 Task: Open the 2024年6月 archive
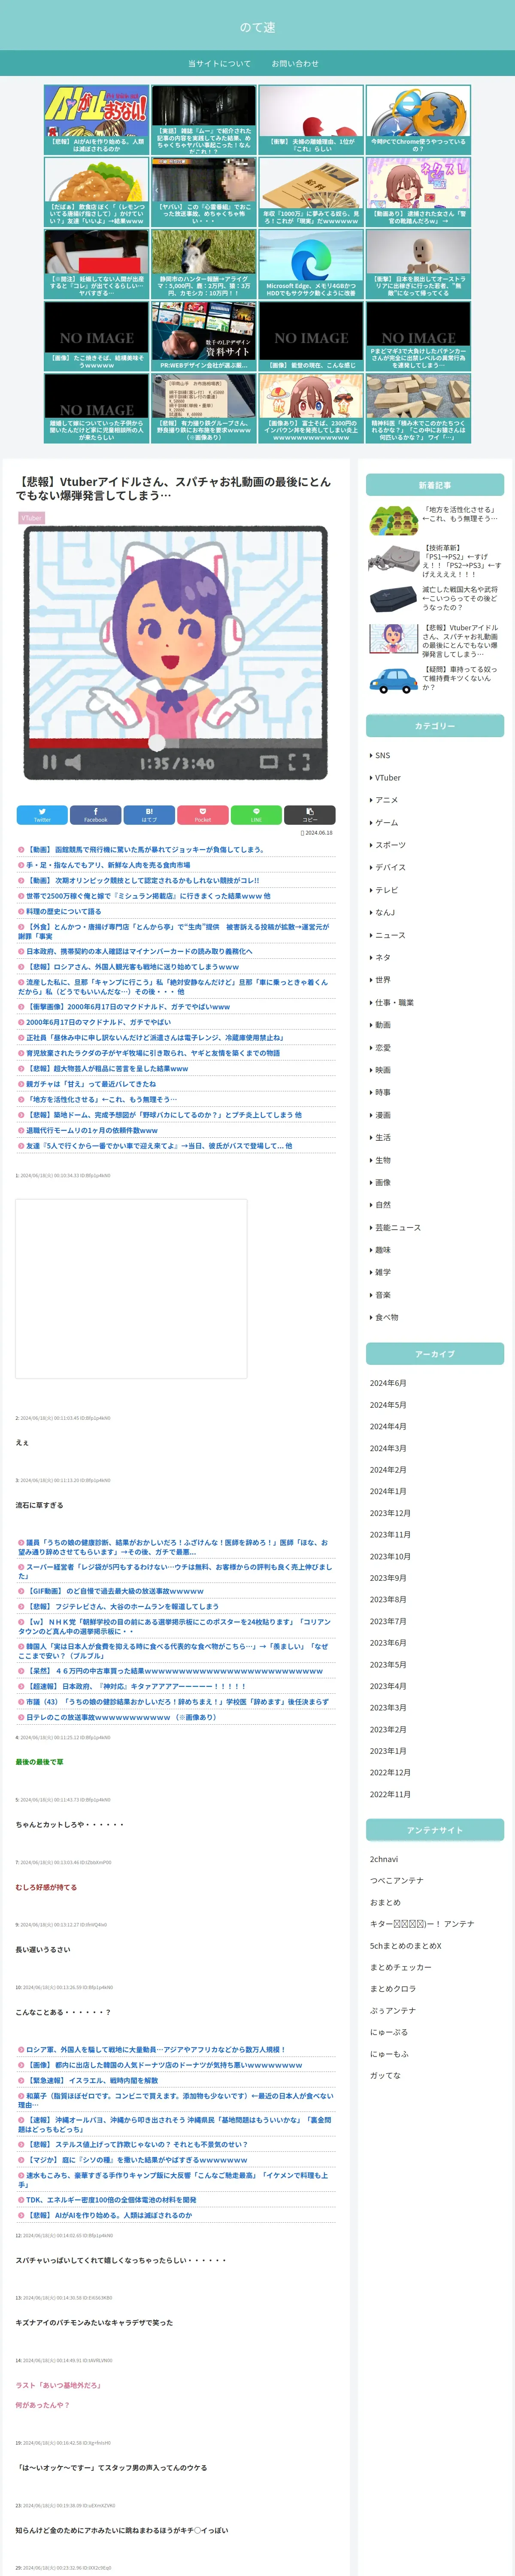point(388,1383)
